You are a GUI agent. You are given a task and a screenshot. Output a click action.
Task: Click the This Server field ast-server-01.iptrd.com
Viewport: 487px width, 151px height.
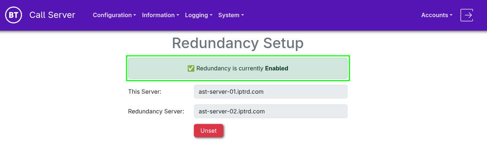(270, 92)
